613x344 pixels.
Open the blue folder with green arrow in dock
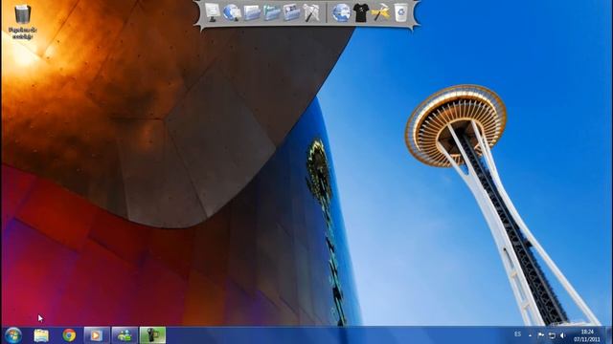(x=272, y=12)
